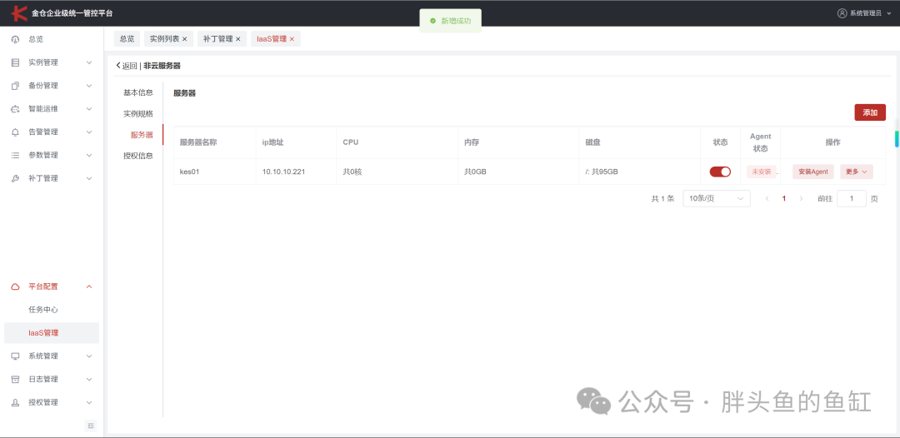This screenshot has width=900, height=438.
Task: Click the Kingbase K logo icon
Action: pyautogui.click(x=19, y=12)
